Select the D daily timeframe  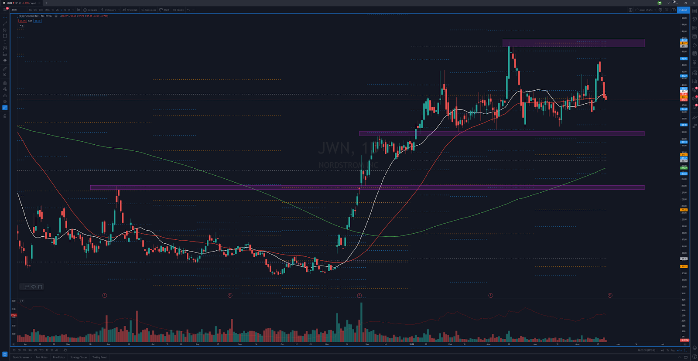tap(61, 10)
